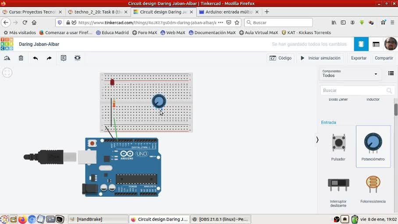Switch components panel to list view
Screen dimensions: 398x224
click(x=391, y=73)
